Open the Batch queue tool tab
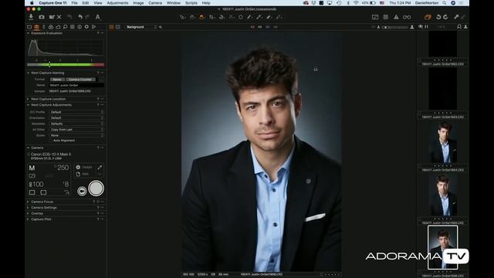The image size is (494, 278). [x=94, y=27]
